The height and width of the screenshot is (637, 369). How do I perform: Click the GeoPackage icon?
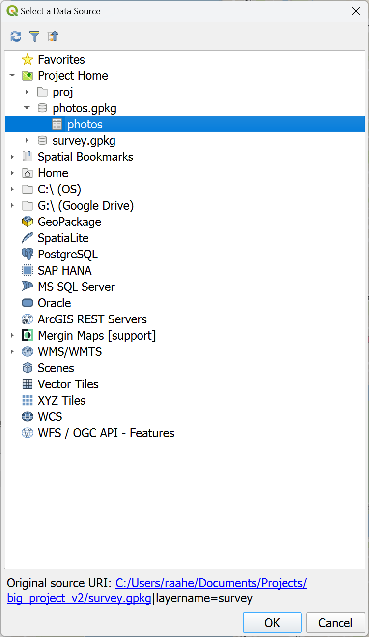28,222
